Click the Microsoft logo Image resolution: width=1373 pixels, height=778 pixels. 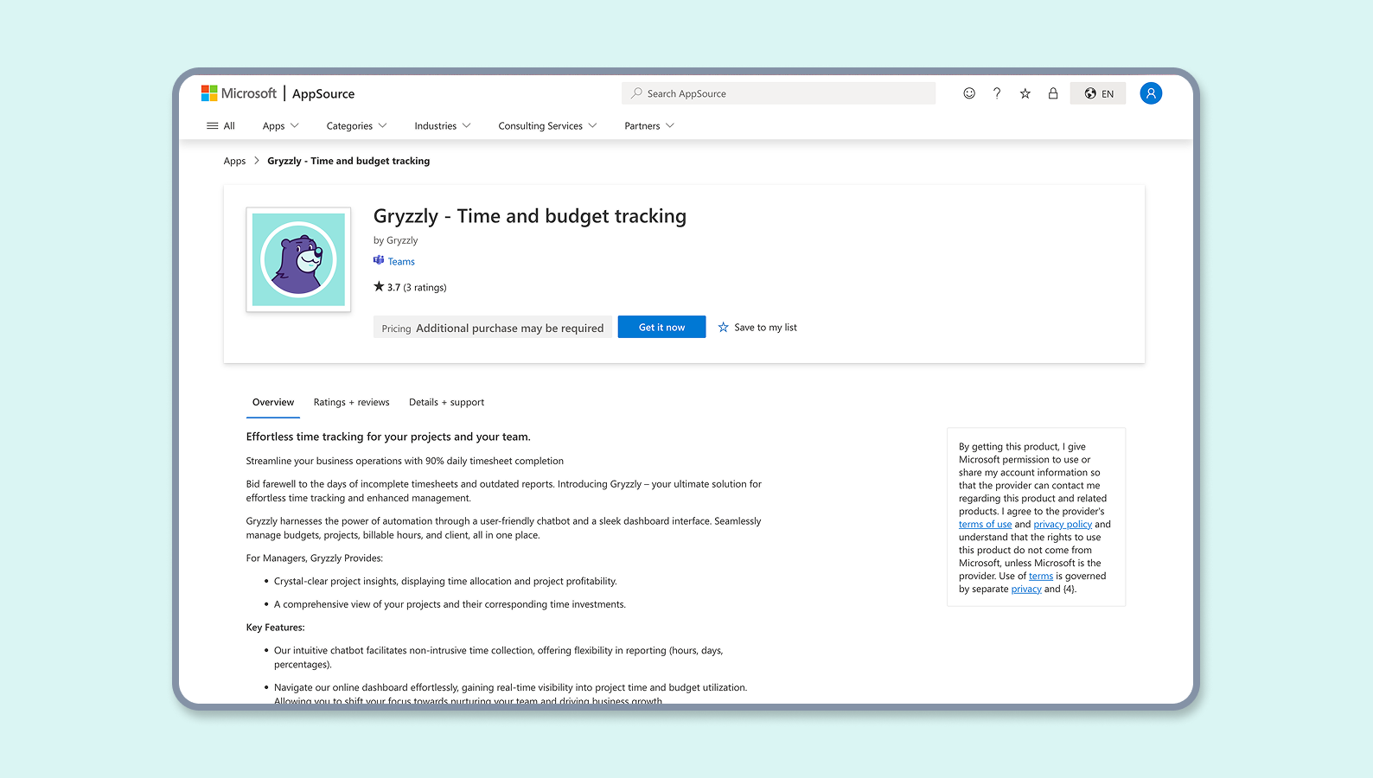(239, 93)
